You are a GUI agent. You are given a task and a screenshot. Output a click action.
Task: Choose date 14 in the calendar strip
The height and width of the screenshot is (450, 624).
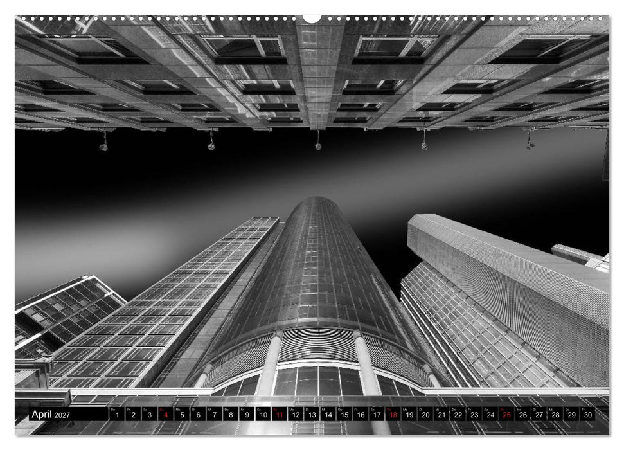(328, 414)
